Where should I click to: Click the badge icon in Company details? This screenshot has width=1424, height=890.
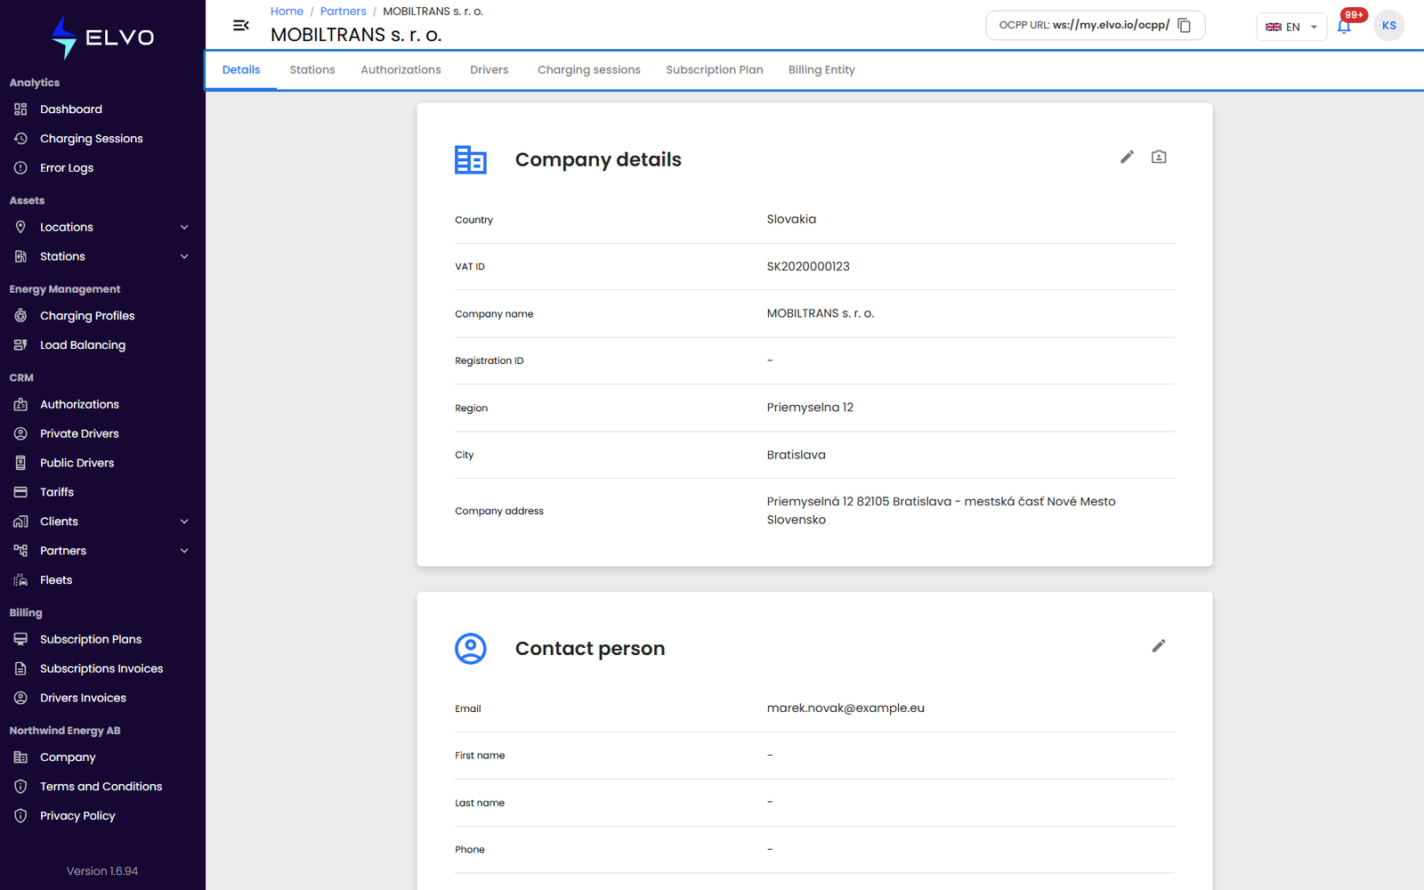[x=1159, y=157]
